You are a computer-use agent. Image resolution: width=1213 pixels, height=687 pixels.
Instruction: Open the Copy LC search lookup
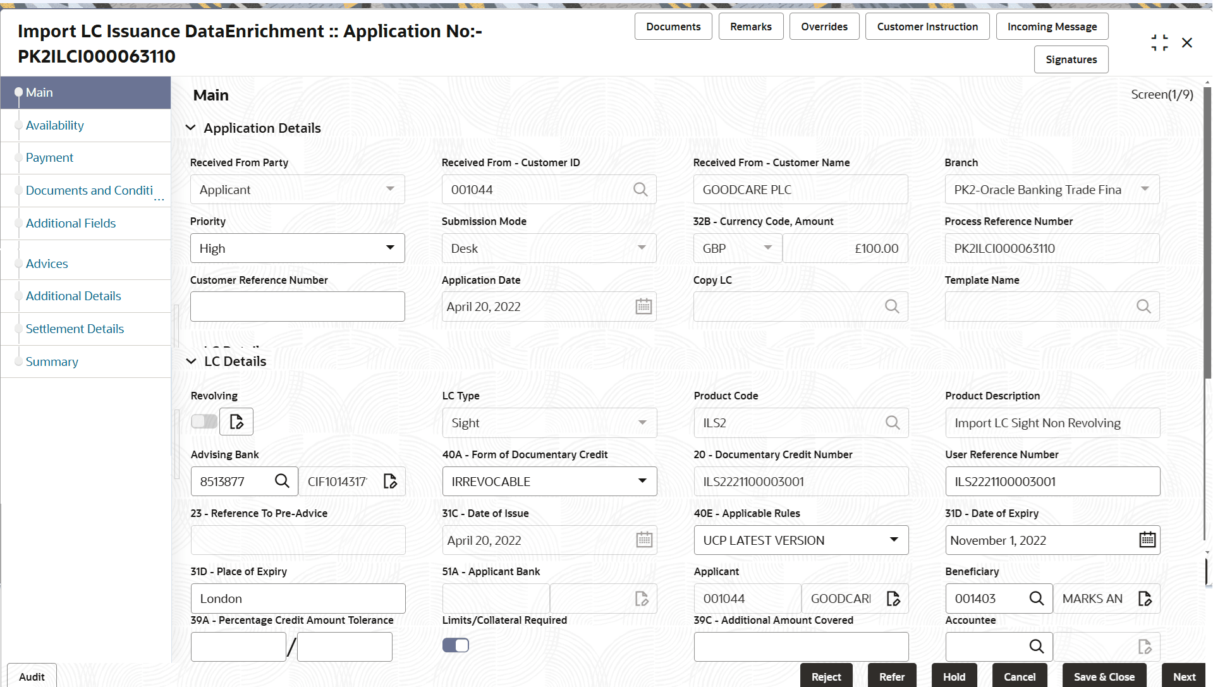point(892,306)
